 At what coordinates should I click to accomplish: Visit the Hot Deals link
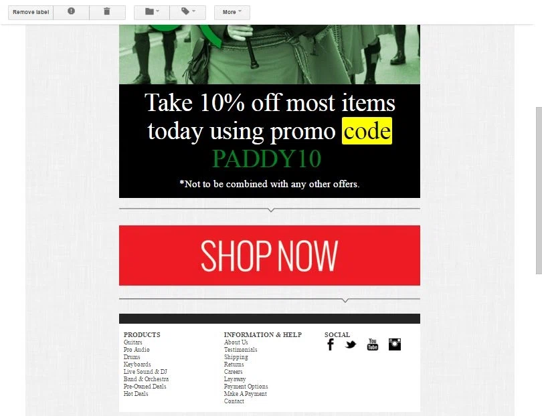pos(136,393)
